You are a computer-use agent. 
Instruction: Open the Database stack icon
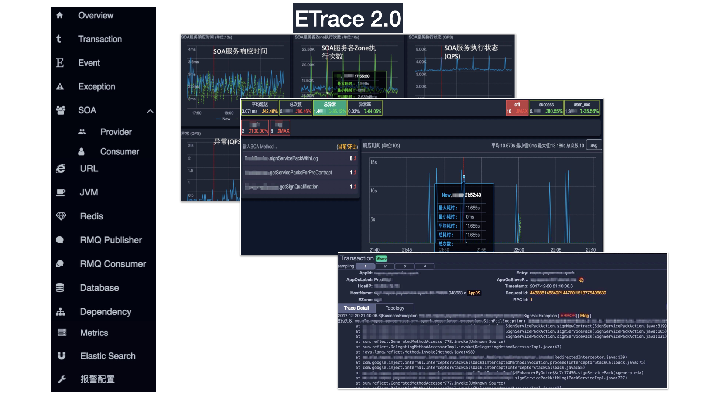(x=60, y=288)
